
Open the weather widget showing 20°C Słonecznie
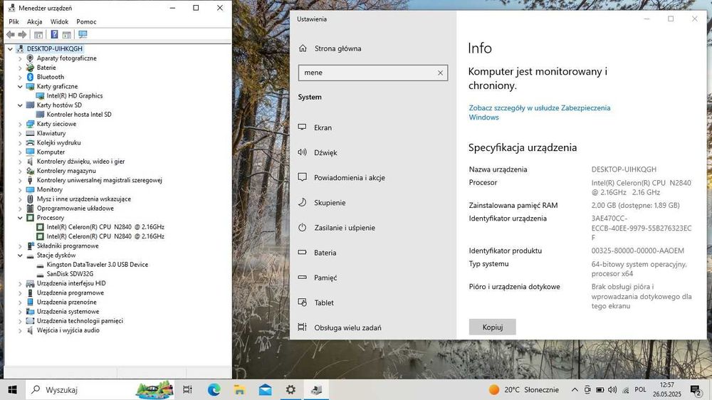pos(524,389)
